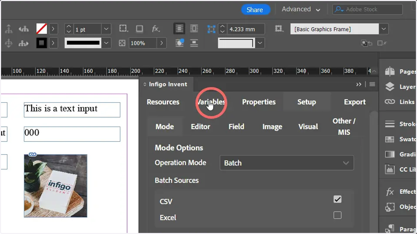Open the Operation Mode Batch dropdown
Screen dimensions: 417x234
[x=287, y=163]
